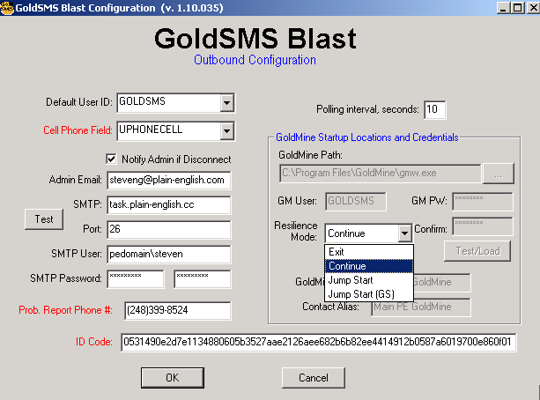Click the Outbound Configuration subtitle
540x400 pixels.
tap(255, 60)
